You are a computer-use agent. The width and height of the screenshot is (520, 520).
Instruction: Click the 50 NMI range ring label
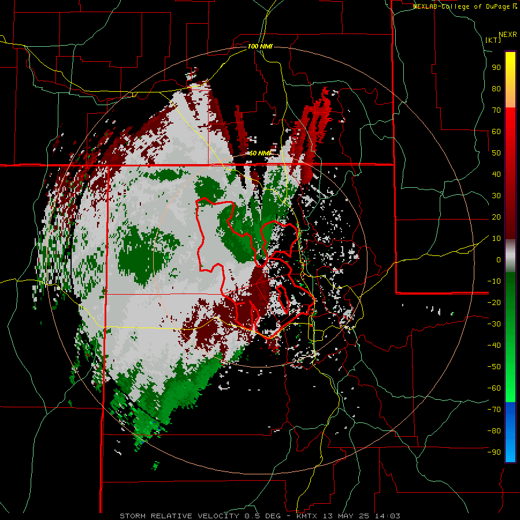(261, 153)
